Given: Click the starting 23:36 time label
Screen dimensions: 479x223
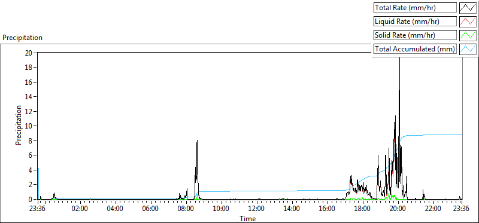Looking at the screenshot, I should pos(37,209).
